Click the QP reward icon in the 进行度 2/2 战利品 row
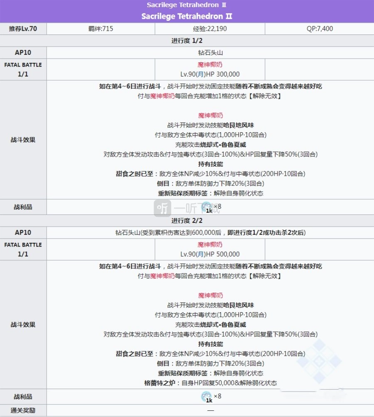This screenshot has height=417, width=374. [x=207, y=397]
